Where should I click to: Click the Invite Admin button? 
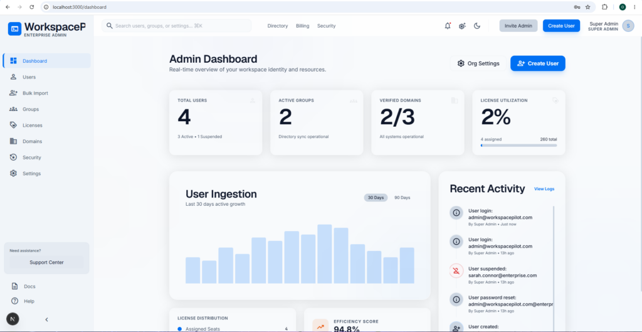click(x=518, y=26)
